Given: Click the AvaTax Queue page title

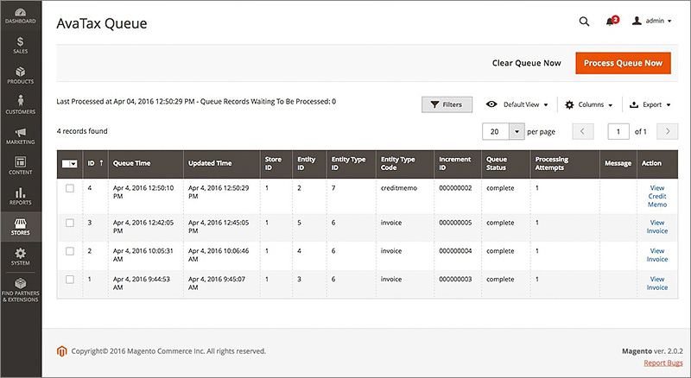Looking at the screenshot, I should (x=102, y=23).
